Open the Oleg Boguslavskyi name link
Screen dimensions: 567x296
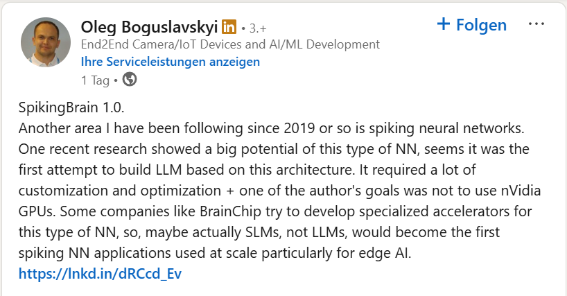tap(149, 27)
